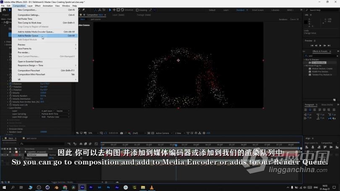Step forward one frame in Preview

324,45
